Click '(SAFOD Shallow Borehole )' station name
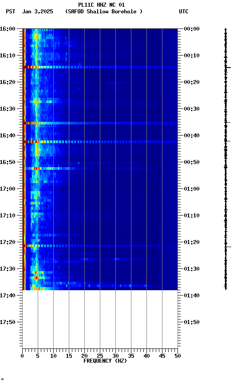The image size is (245, 384). [x=104, y=12]
